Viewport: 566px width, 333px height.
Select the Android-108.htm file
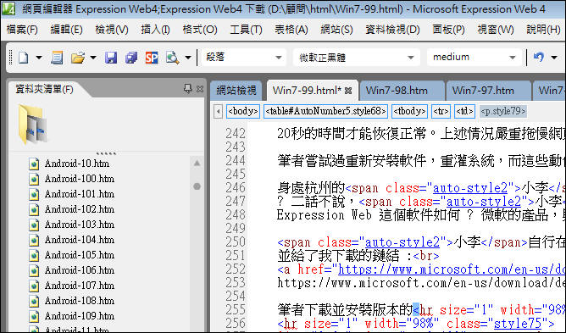[72, 301]
